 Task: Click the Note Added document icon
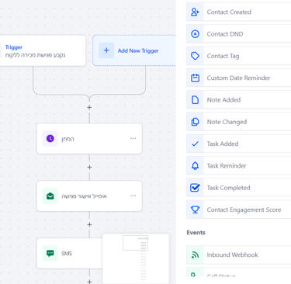click(x=195, y=100)
